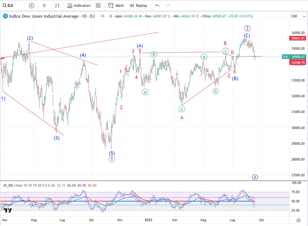Open the USD currency dropdown
The width and height of the screenshot is (308, 226).
point(298,16)
